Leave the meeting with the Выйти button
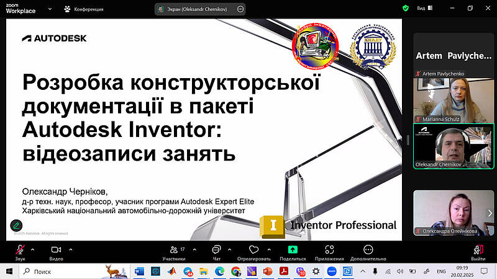This screenshot has height=279, width=497. pos(478,253)
